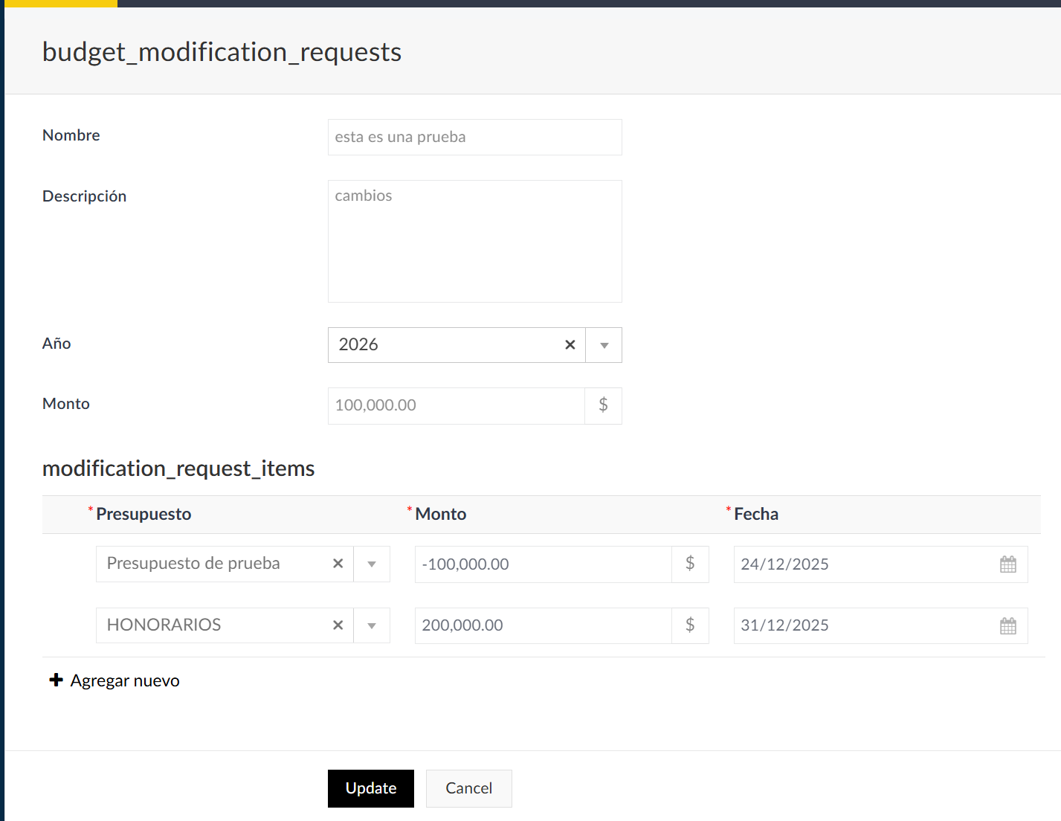Screen dimensions: 1061x821
Task: Edit the -100,000.00 item amount field
Action: (543, 564)
